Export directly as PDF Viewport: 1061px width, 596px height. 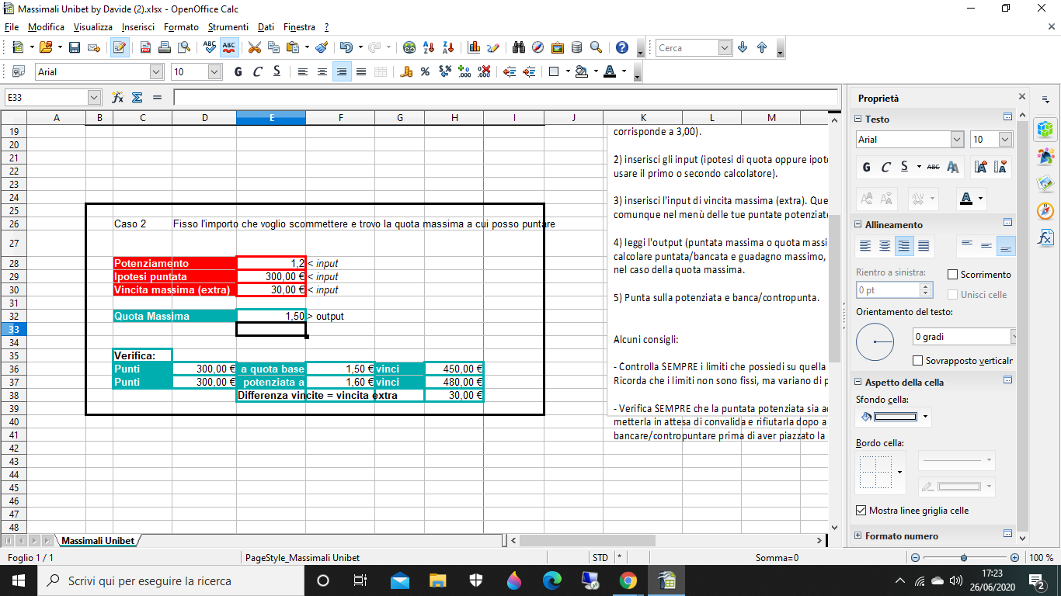point(145,47)
